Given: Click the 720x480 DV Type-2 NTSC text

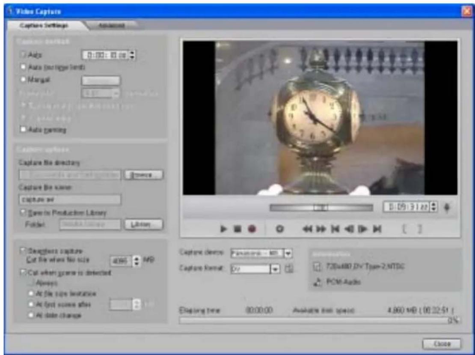Looking at the screenshot, I should 365,267.
